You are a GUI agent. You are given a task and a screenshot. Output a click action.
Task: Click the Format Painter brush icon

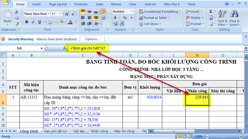point(17,24)
